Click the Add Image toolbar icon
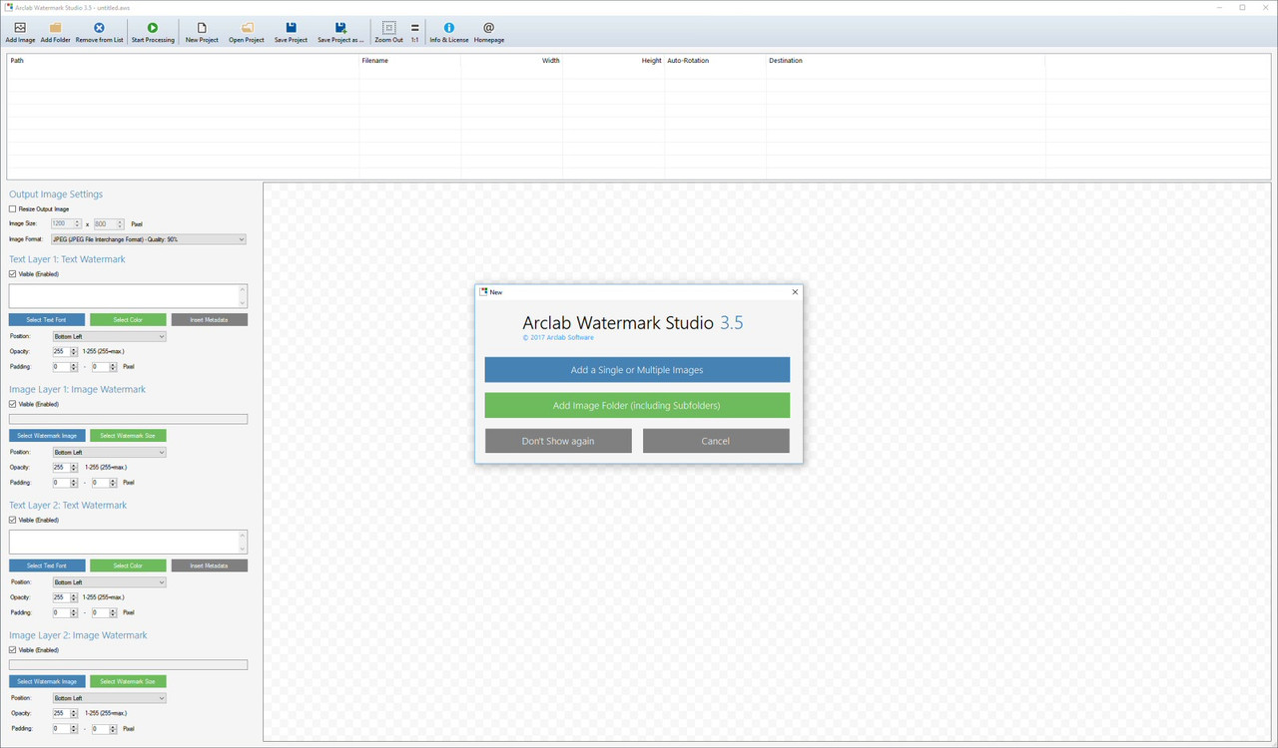Screen dimensions: 1278x748 point(20,32)
